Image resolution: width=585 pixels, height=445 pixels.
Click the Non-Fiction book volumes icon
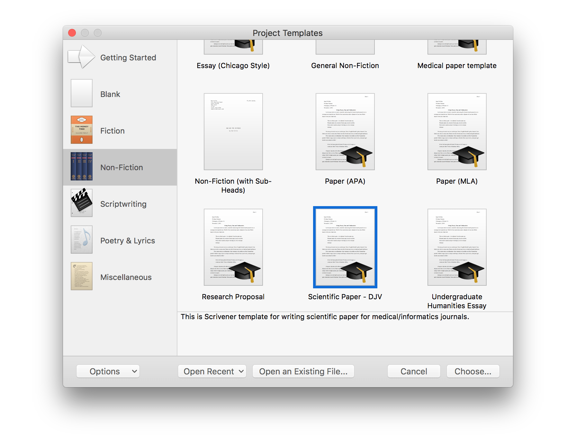click(82, 166)
